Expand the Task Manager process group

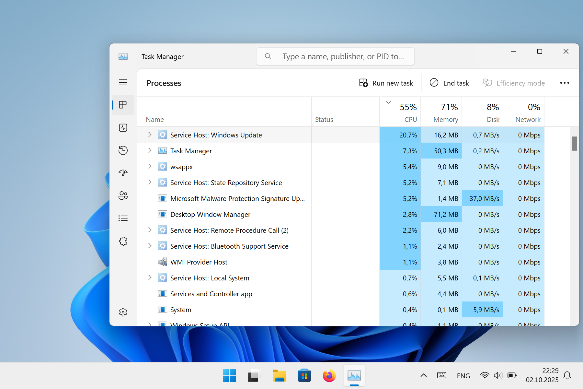pyautogui.click(x=150, y=150)
